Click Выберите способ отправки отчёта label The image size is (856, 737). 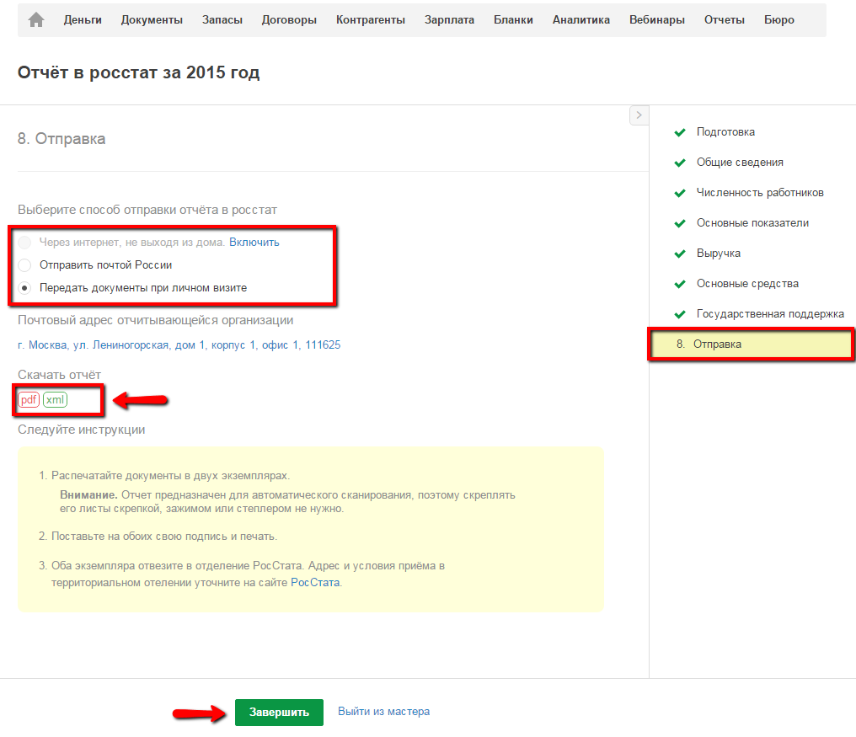[147, 211]
